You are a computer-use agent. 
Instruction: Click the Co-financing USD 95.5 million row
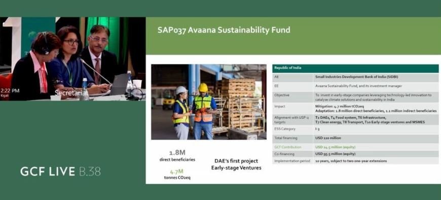click(355, 154)
